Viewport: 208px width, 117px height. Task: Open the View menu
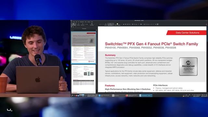coord(76,22)
